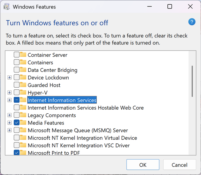This screenshot has width=201, height=175.
Task: Click the feature list scrollbar thumb
Action: pyautogui.click(x=192, y=81)
